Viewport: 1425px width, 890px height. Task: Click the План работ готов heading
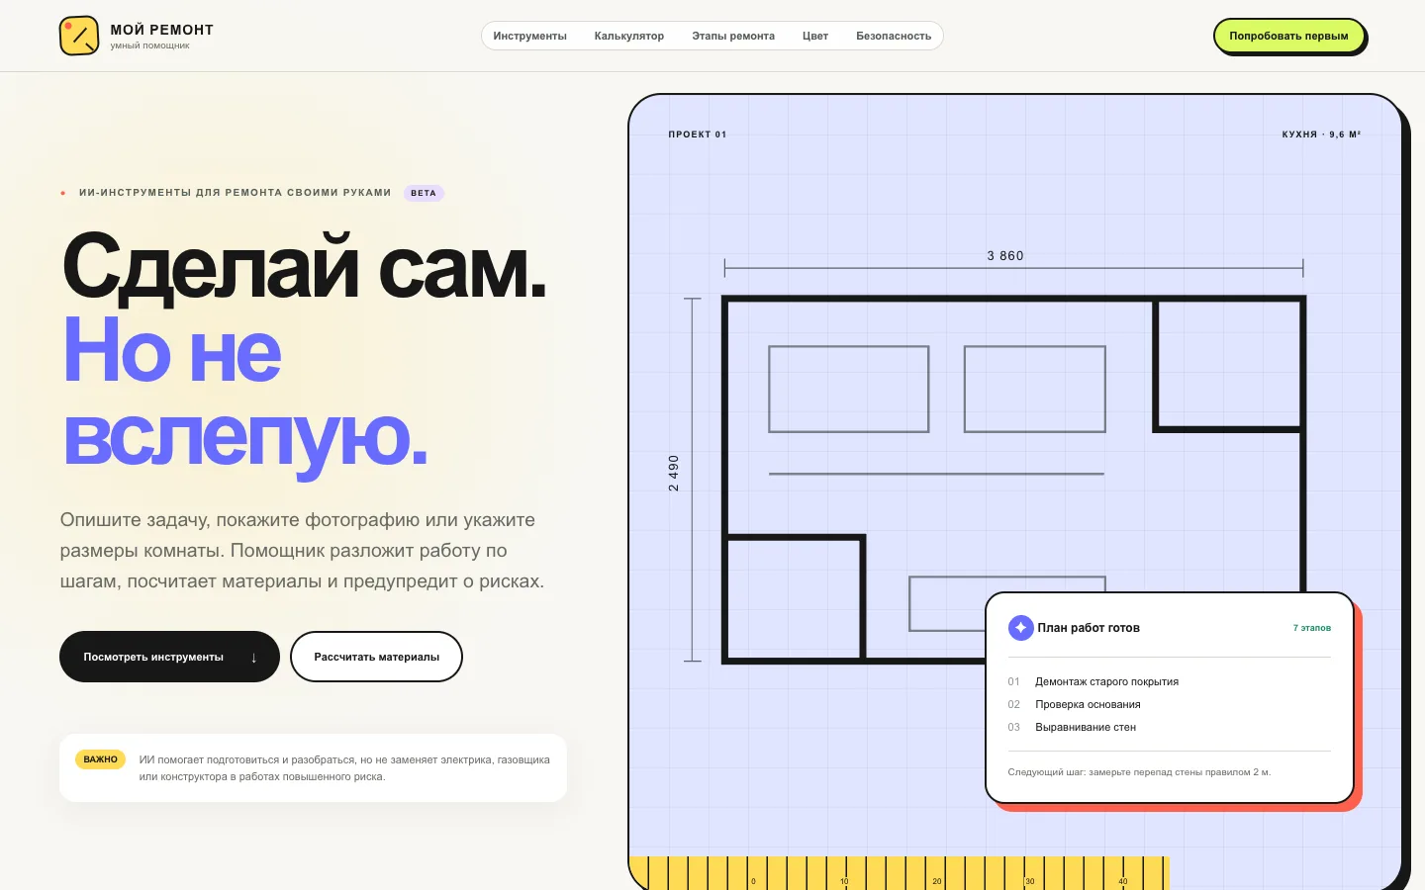pos(1089,628)
